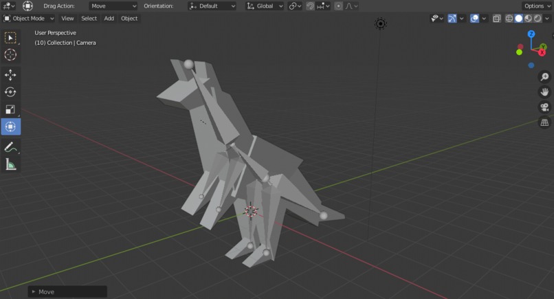
Task: Click the 3D cursor at the model base
Action: 250,211
